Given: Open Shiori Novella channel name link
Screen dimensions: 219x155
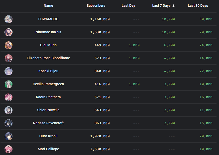Looking at the screenshot, I should 48,110.
